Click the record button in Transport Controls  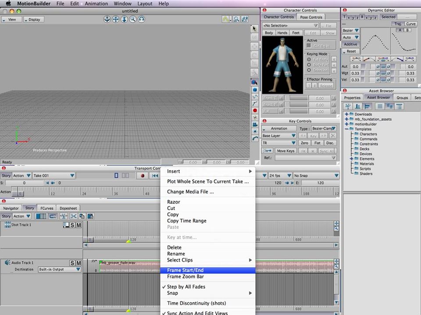coord(143,176)
